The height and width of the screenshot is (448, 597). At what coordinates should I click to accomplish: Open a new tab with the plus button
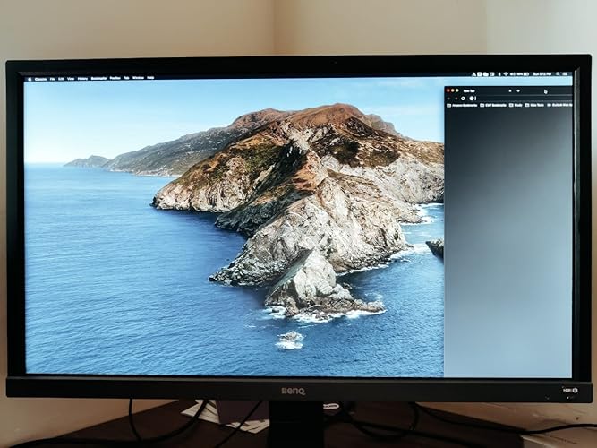pyautogui.click(x=518, y=90)
